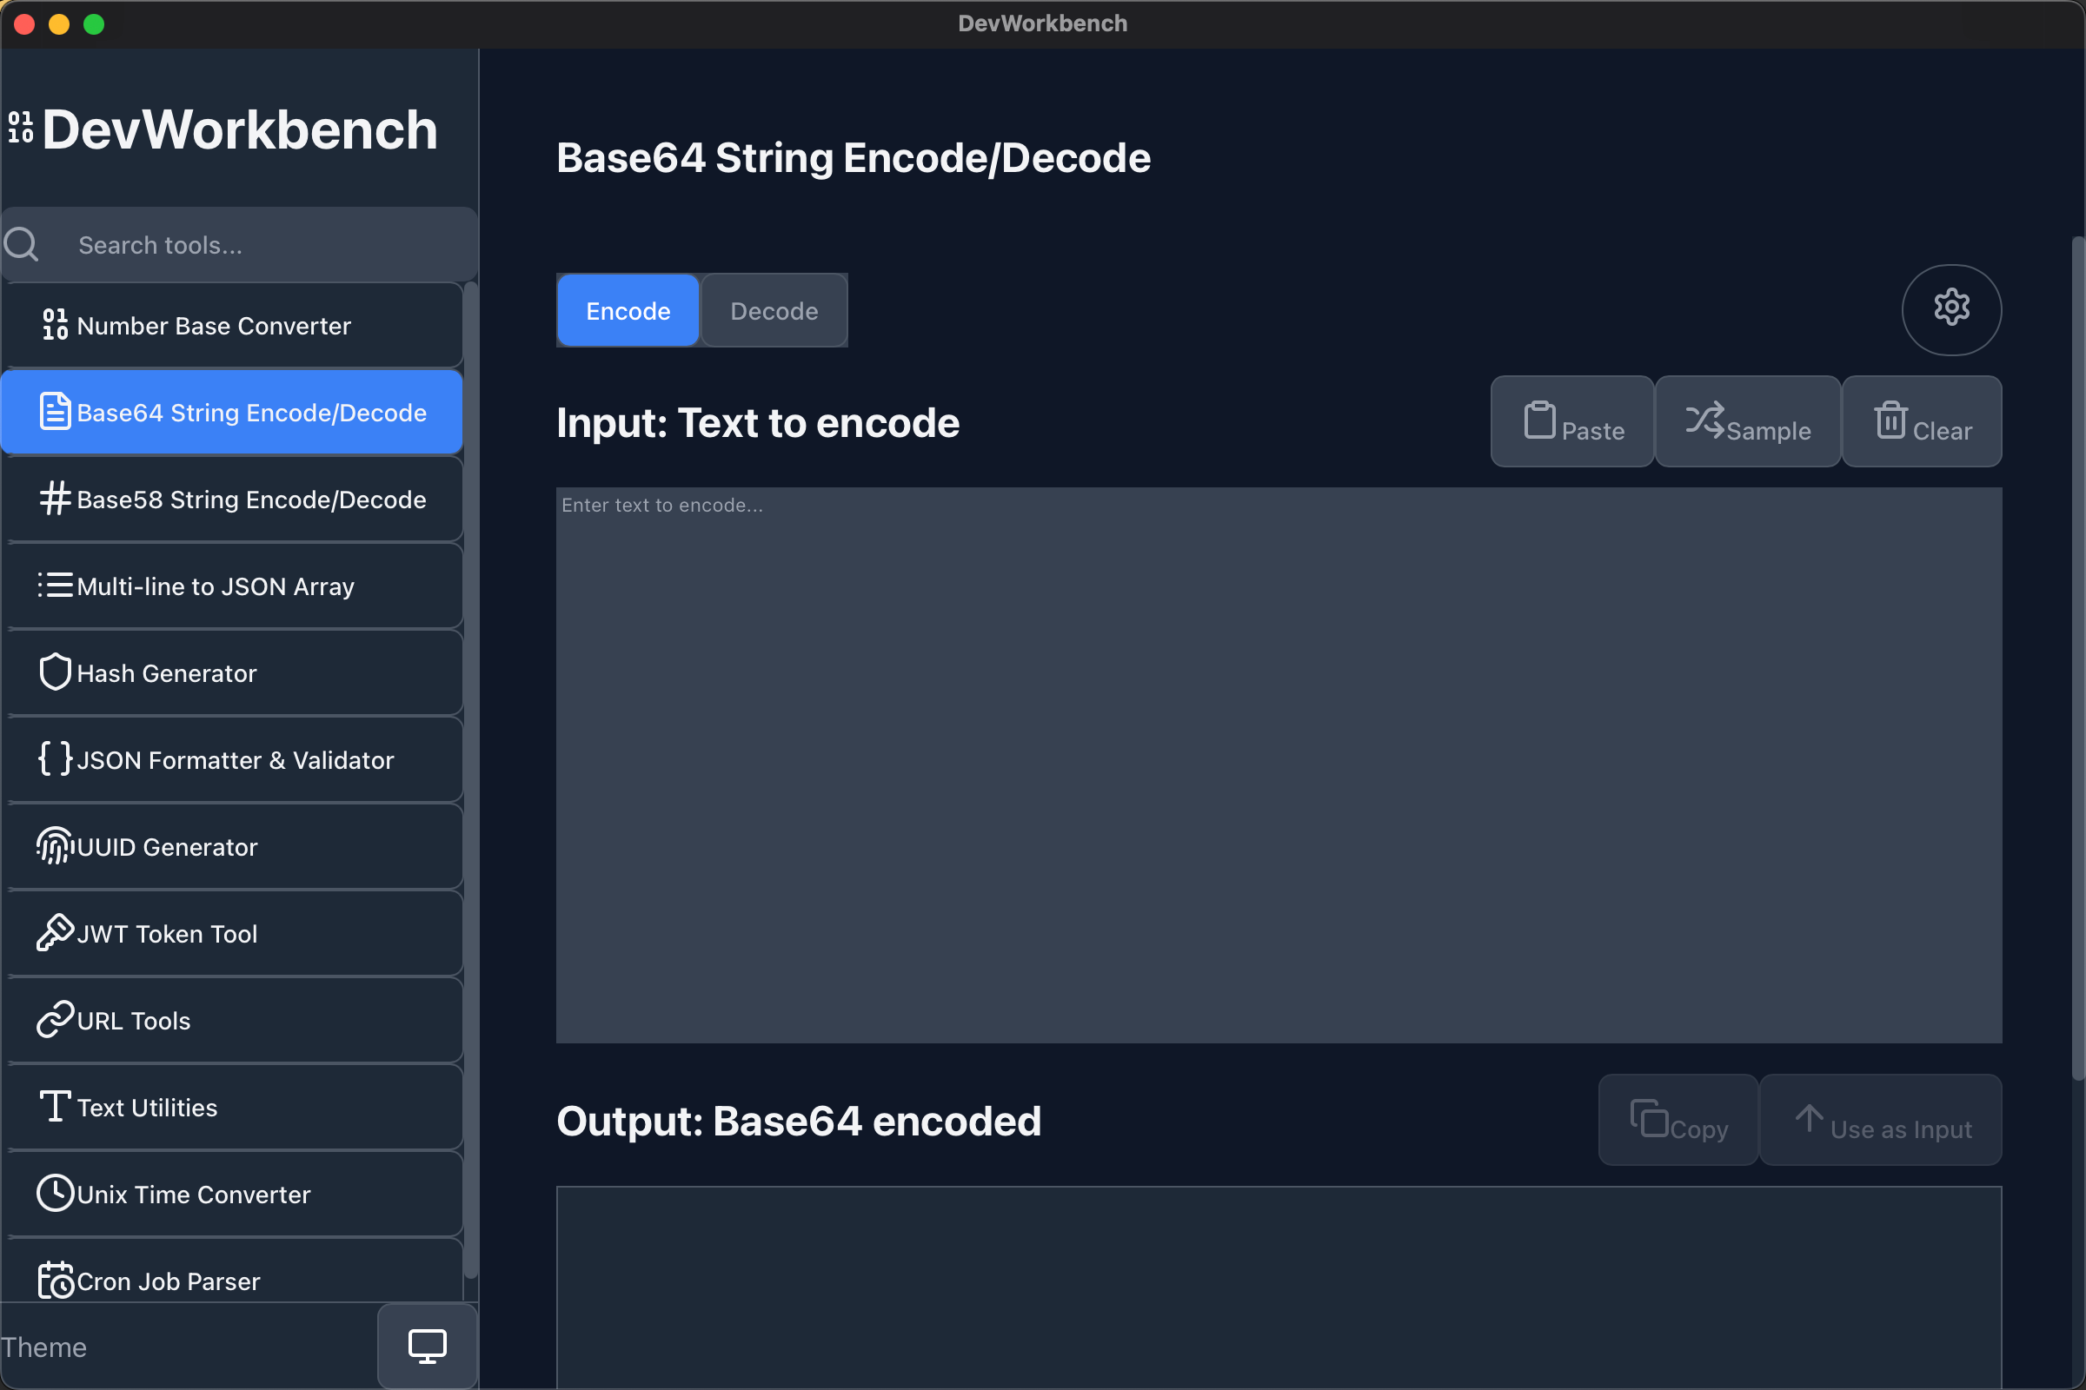The width and height of the screenshot is (2086, 1390).
Task: Click the DevWorkbench binary logo icon
Action: [x=21, y=127]
